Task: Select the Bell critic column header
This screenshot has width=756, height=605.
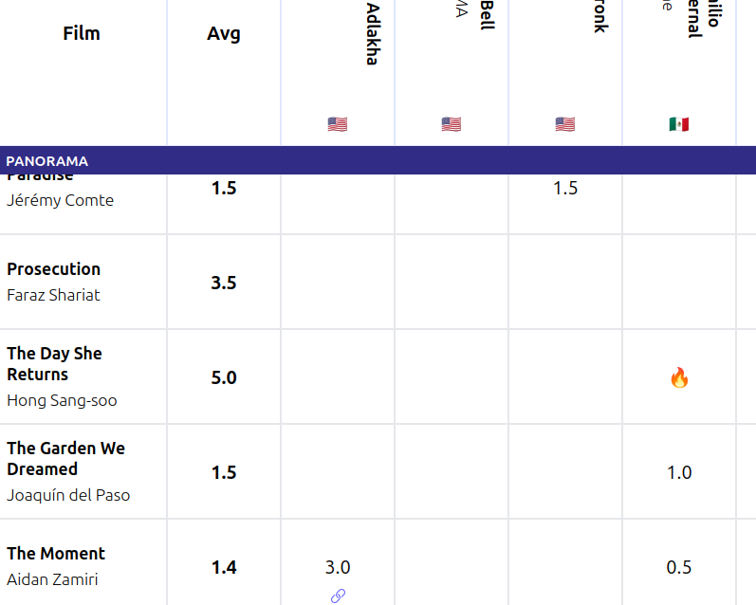Action: pos(487,15)
